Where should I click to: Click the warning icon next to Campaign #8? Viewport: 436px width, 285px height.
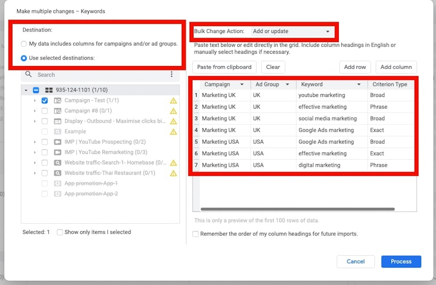pyautogui.click(x=173, y=111)
